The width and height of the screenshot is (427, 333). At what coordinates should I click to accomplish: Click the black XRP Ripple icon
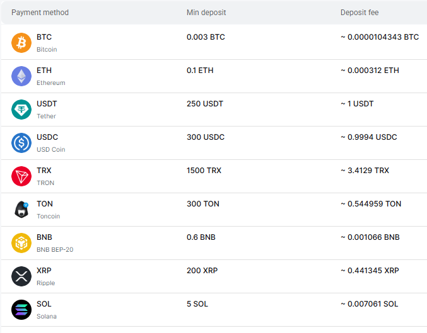21,276
